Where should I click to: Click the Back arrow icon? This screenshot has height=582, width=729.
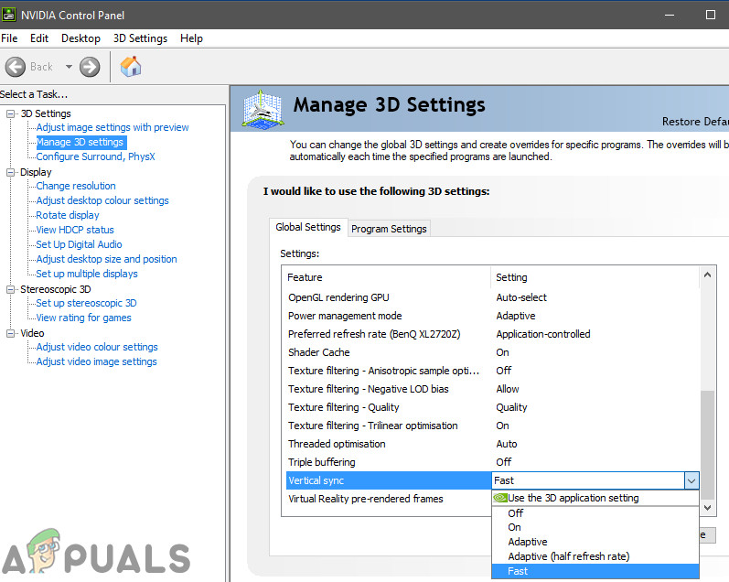pos(16,67)
